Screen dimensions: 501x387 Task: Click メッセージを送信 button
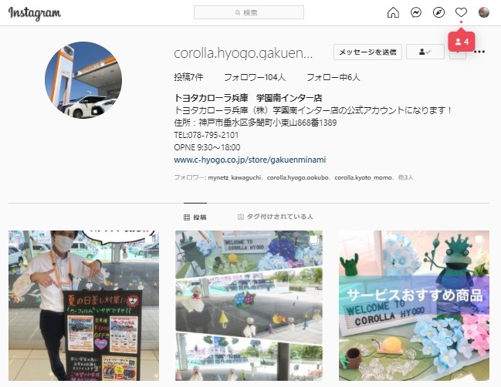point(367,52)
